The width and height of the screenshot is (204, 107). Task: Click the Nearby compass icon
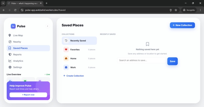coord(10,42)
